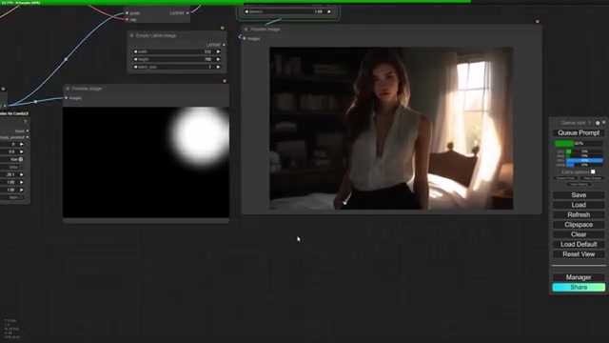The width and height of the screenshot is (609, 343).
Task: Click the denoise slider field
Action: [x=287, y=11]
